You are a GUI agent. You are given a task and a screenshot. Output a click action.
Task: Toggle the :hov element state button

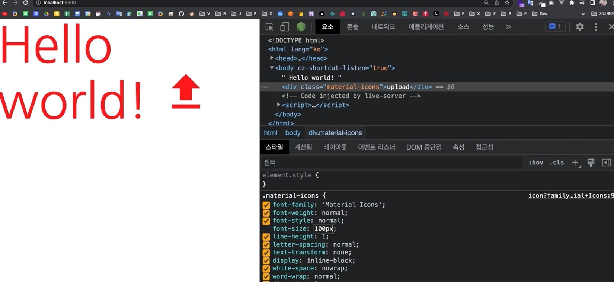tap(536, 163)
